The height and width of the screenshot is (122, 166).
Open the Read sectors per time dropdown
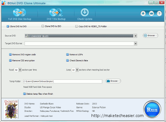coord(20,70)
